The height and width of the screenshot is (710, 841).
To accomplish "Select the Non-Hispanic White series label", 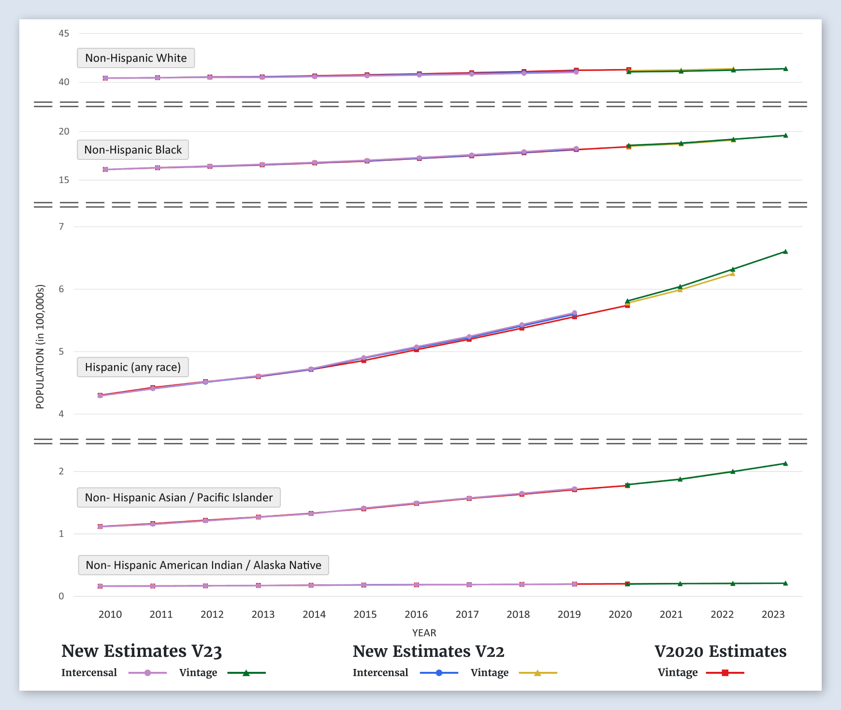I will click(136, 58).
